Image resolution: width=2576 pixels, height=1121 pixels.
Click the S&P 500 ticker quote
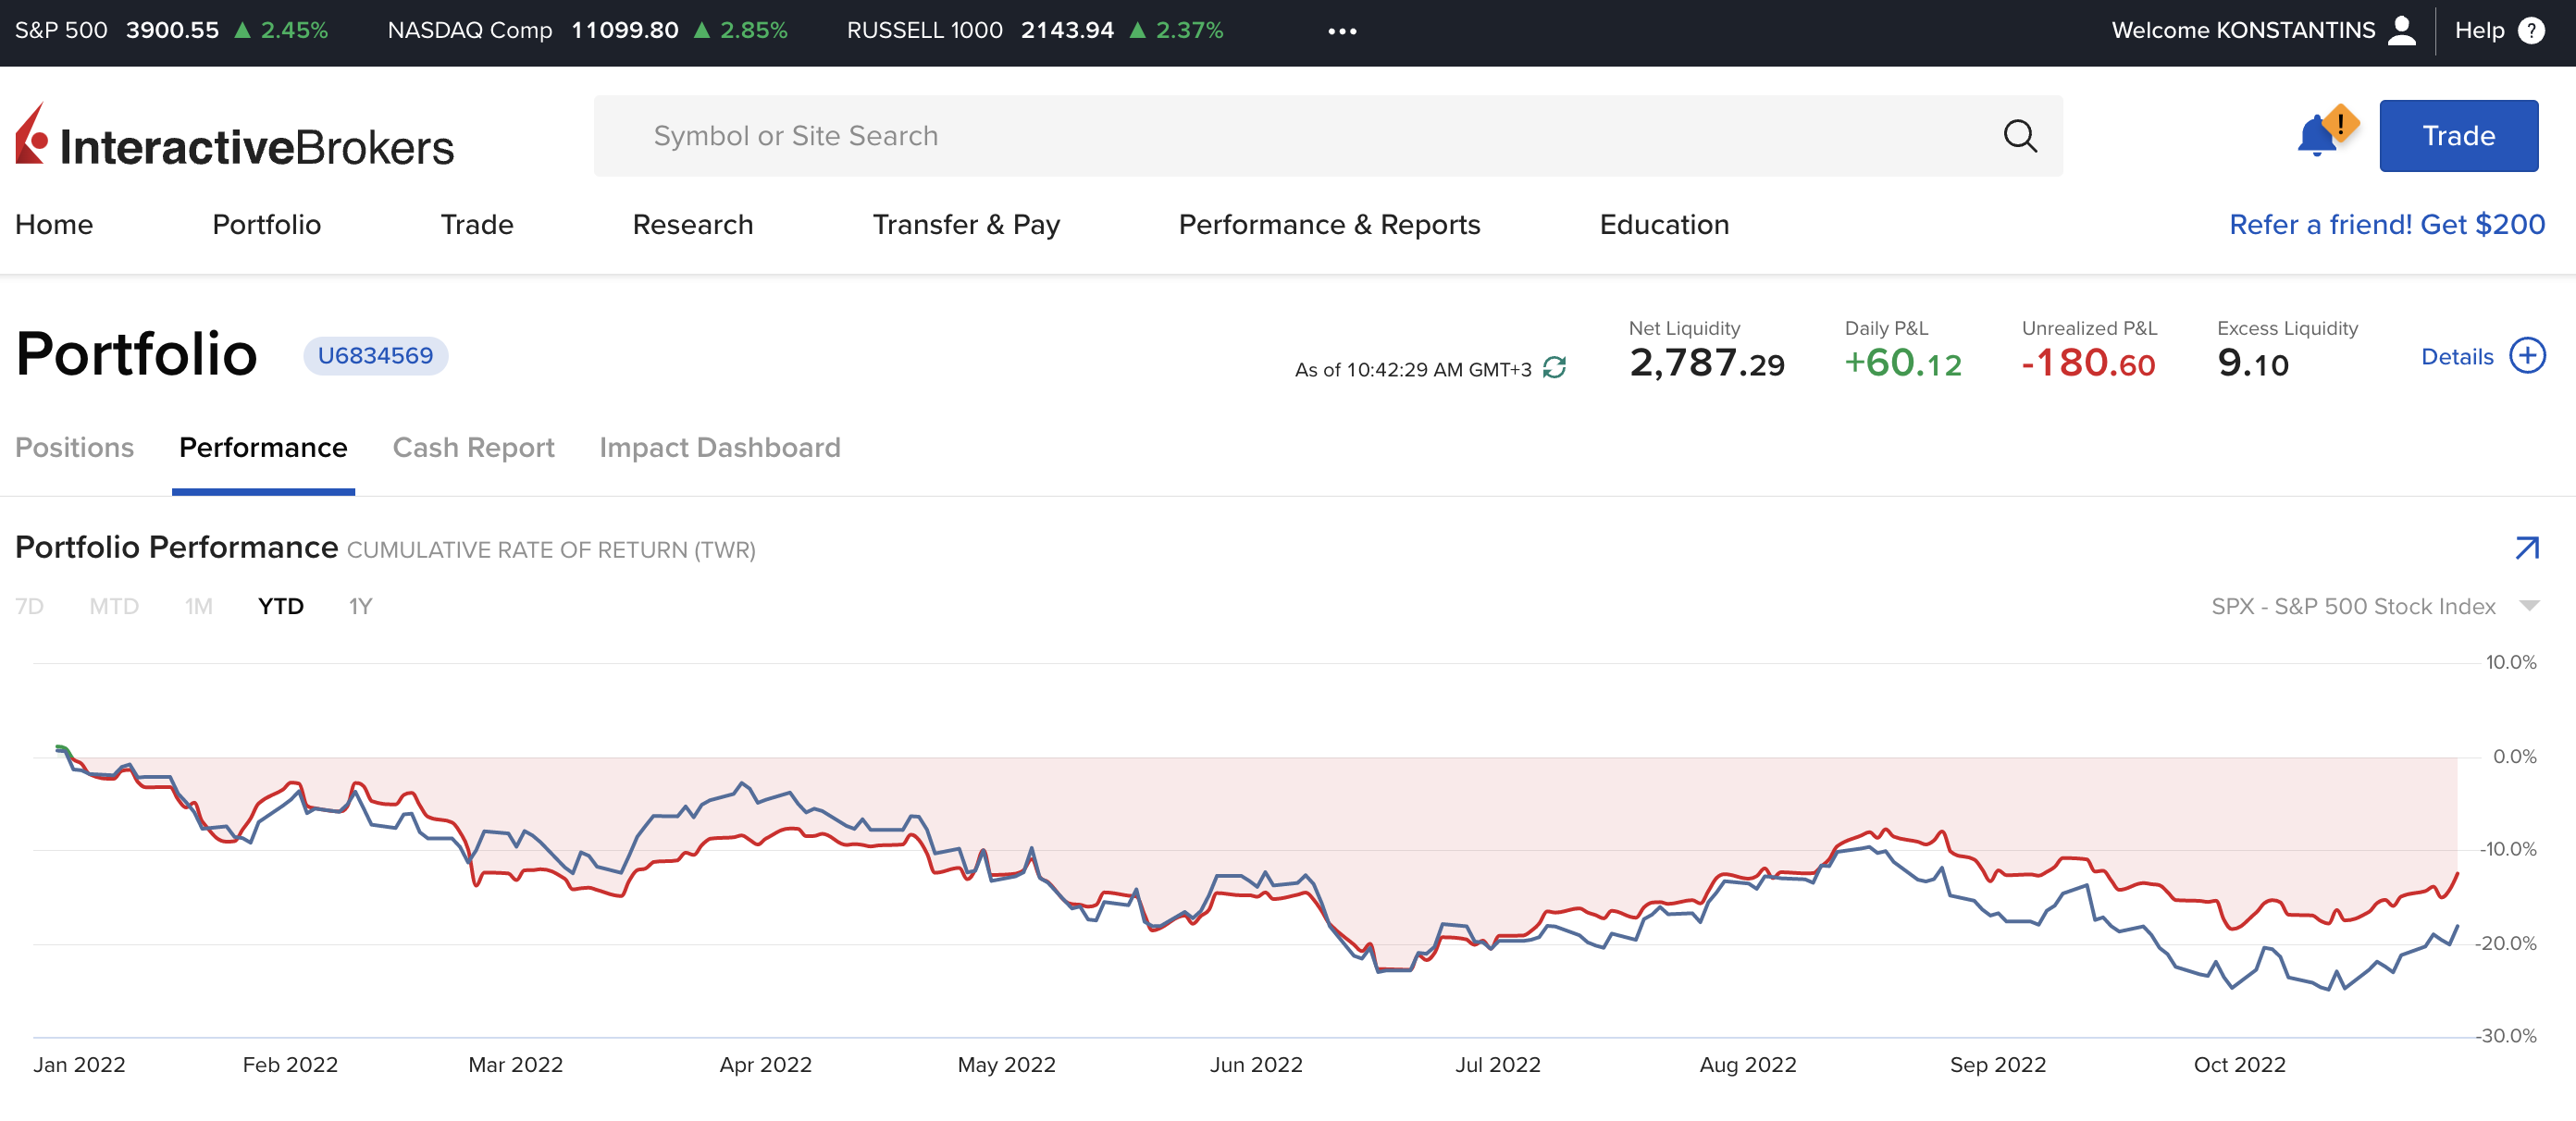pyautogui.click(x=171, y=31)
